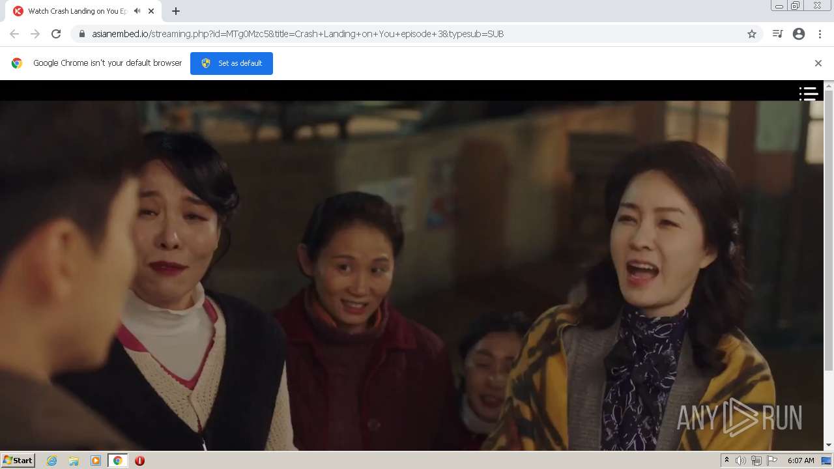Screen dimensions: 834x469
Task: Open the video player playlist menu icon
Action: (809, 94)
